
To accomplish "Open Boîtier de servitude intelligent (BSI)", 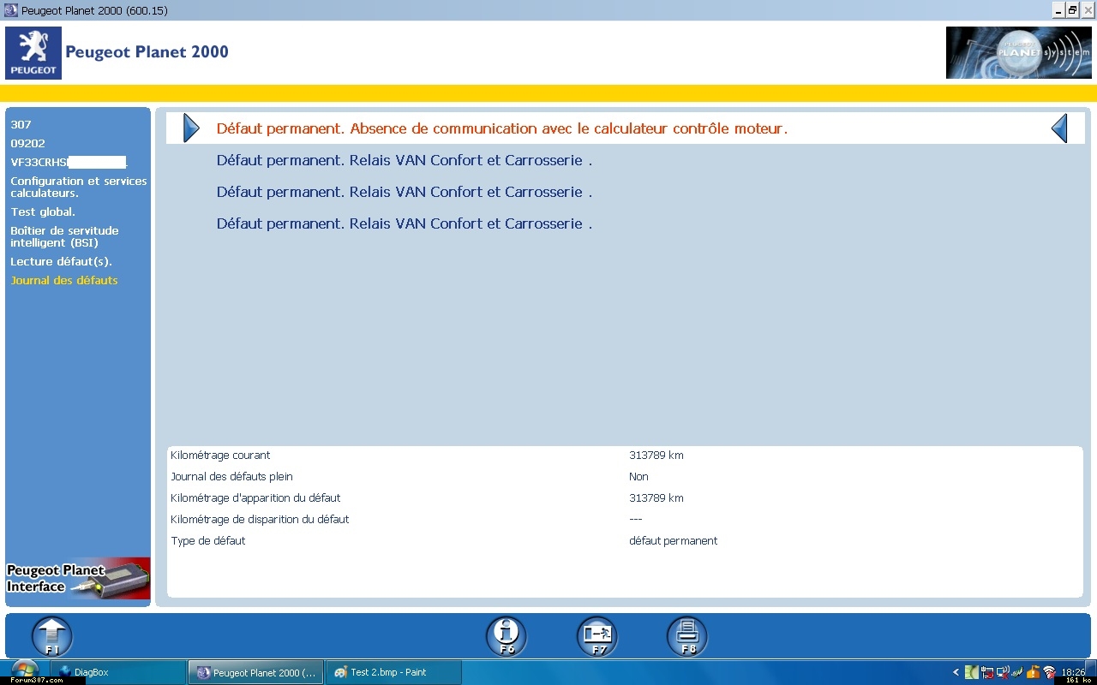I will pos(64,236).
